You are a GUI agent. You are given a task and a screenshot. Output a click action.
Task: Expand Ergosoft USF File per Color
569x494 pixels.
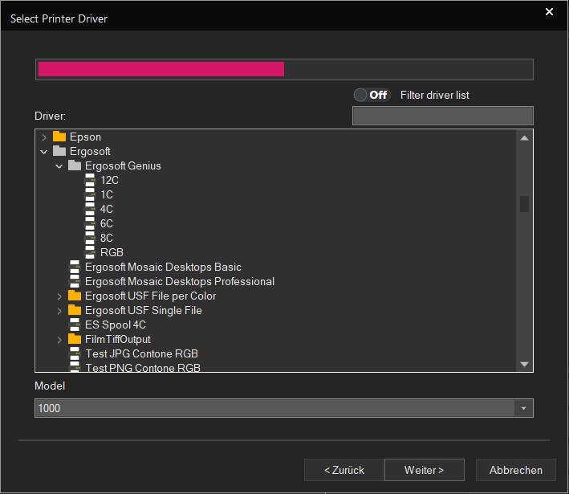[59, 296]
